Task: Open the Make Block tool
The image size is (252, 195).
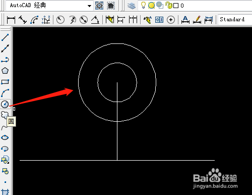Action: pyautogui.click(x=5, y=171)
